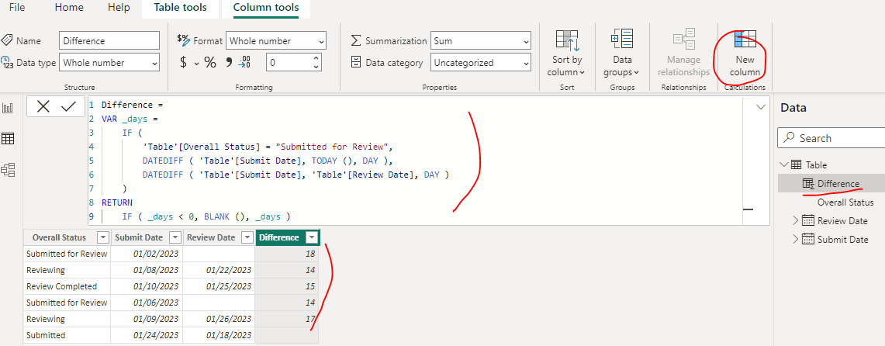Screen dimensions: 885x346
Task: Cancel the formula with X icon
Action: [x=43, y=106]
